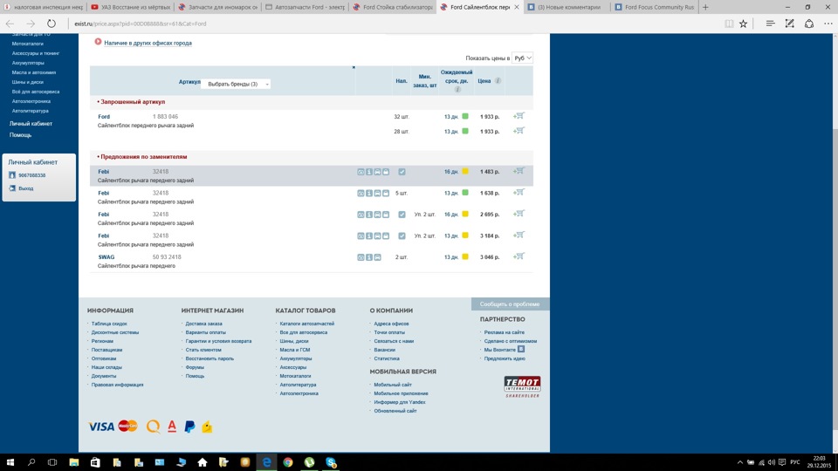
Task: Add Febi 2 695 р. offer to cart
Action: (519, 214)
